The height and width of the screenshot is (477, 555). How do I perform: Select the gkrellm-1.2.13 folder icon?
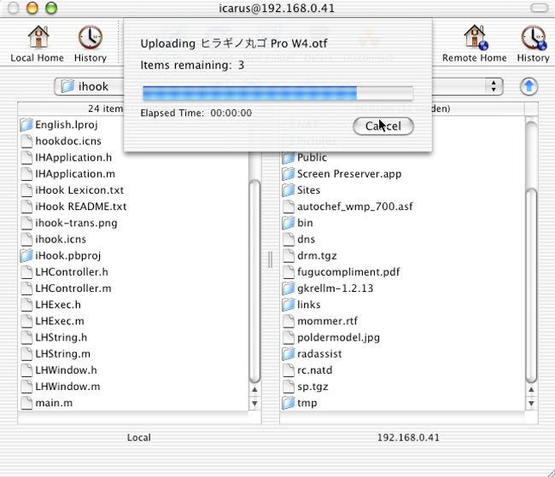[289, 288]
